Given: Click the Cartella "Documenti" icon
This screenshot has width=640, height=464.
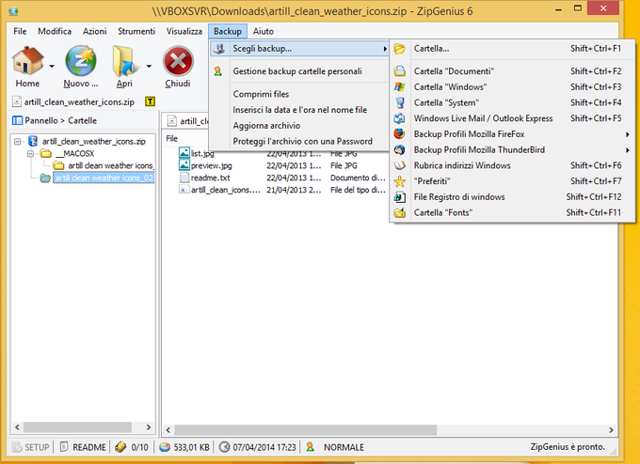Looking at the screenshot, I should pos(400,71).
